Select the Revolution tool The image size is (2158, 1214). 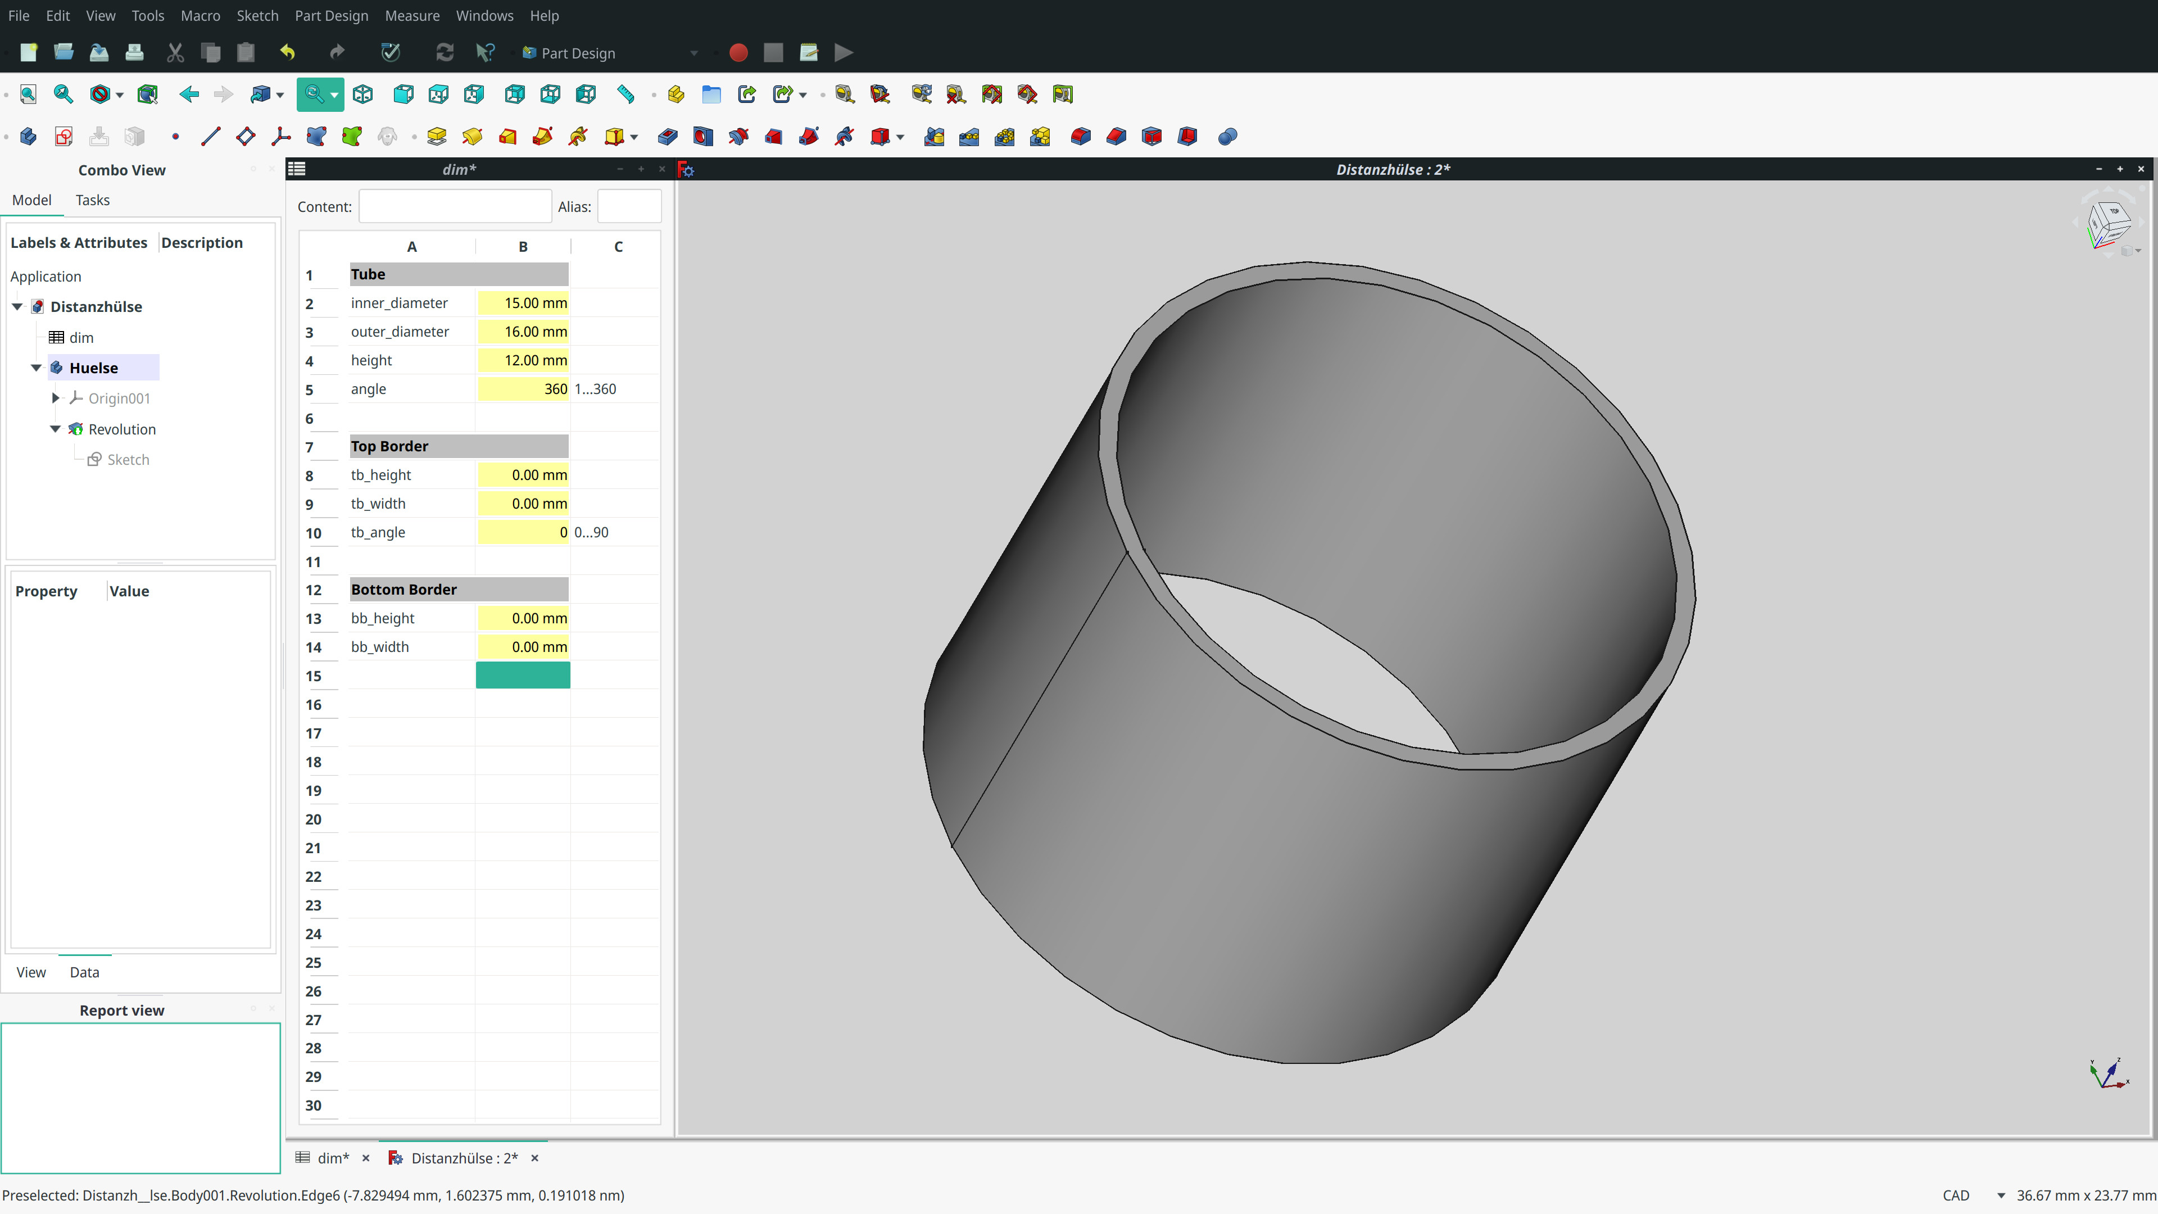click(472, 135)
